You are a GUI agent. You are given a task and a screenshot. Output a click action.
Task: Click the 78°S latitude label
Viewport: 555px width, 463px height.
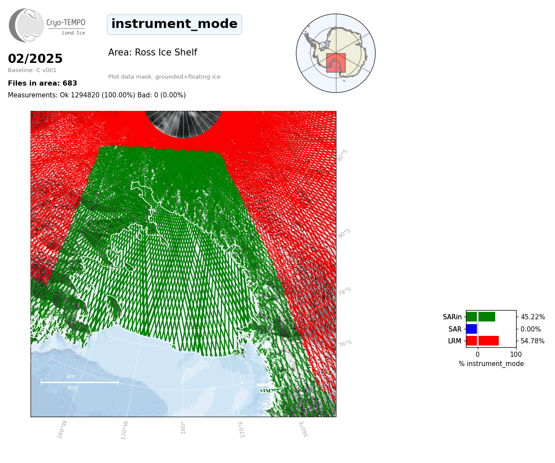click(345, 292)
